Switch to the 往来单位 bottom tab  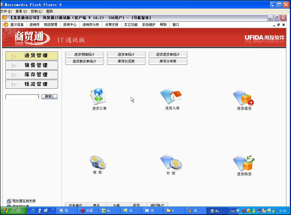[x=75, y=205]
